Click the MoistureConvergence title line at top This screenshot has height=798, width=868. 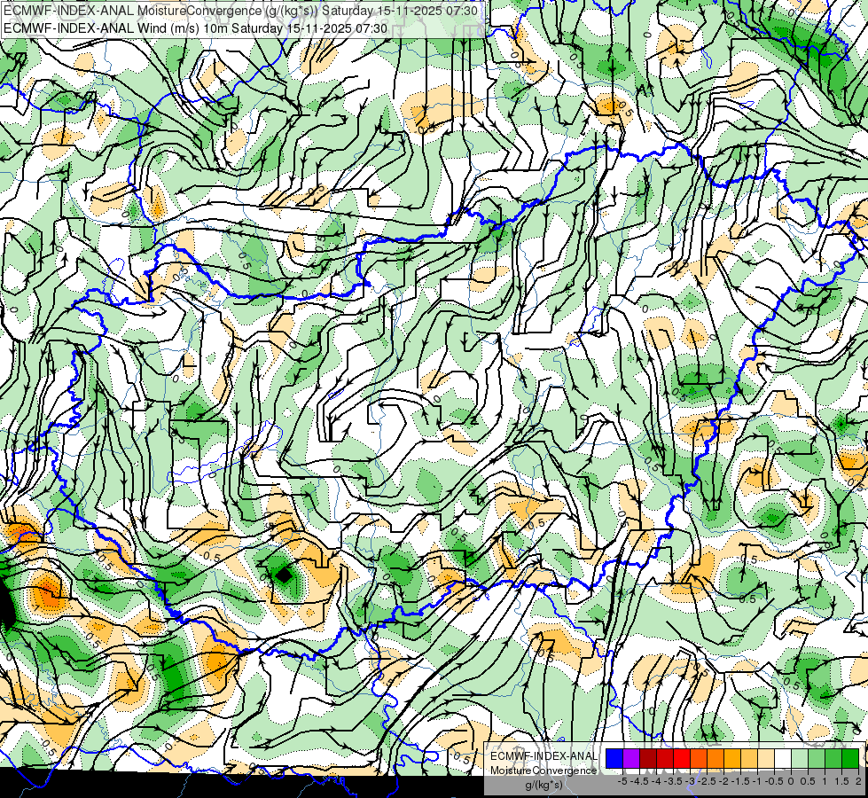point(239,11)
